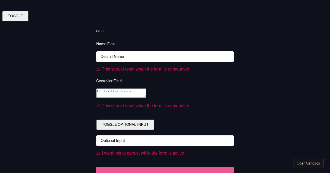330x173 pixels.
Task: Click the Controller Field placeholder text
Action: click(x=115, y=91)
